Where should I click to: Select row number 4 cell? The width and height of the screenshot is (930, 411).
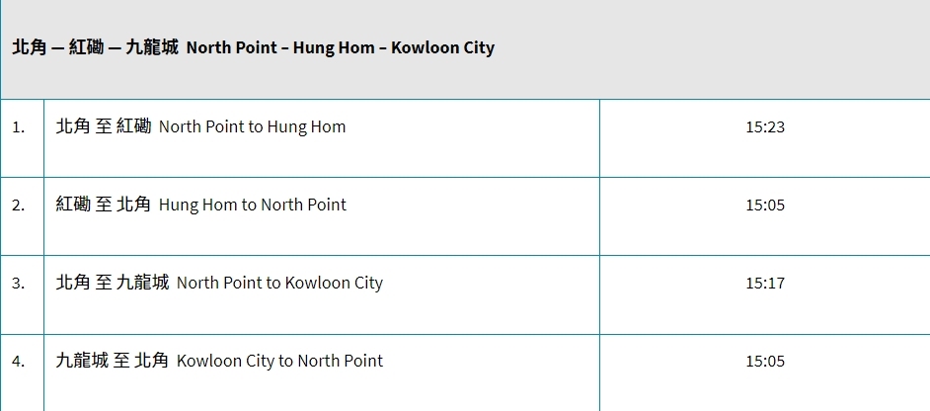pos(19,362)
